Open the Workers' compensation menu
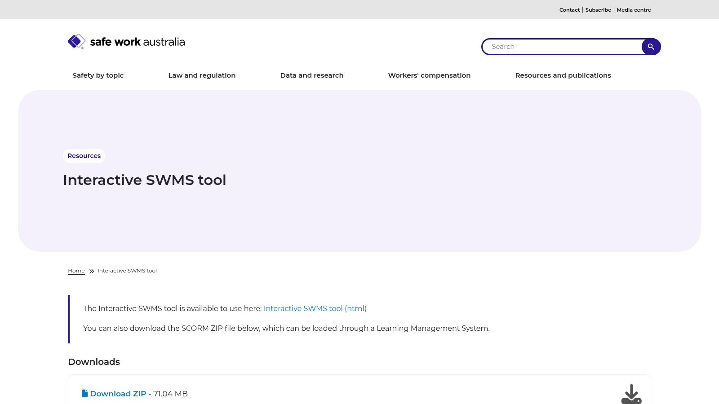This screenshot has height=404, width=719. (x=429, y=75)
